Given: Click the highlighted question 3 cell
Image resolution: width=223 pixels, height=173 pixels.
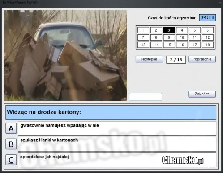Looking at the screenshot, I should 169,30.
